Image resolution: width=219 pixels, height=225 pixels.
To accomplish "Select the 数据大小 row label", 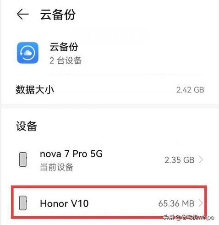I will click(x=35, y=90).
